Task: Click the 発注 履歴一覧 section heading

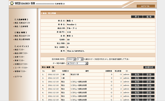Action: [48, 67]
